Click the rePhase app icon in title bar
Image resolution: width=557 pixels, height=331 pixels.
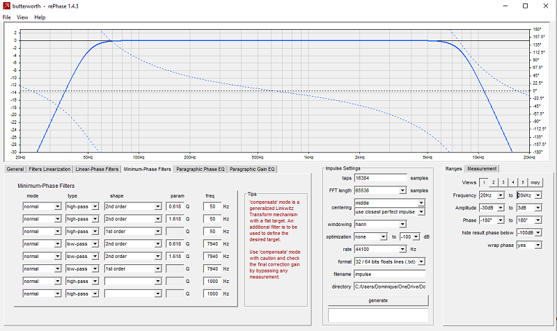[x=6, y=6]
